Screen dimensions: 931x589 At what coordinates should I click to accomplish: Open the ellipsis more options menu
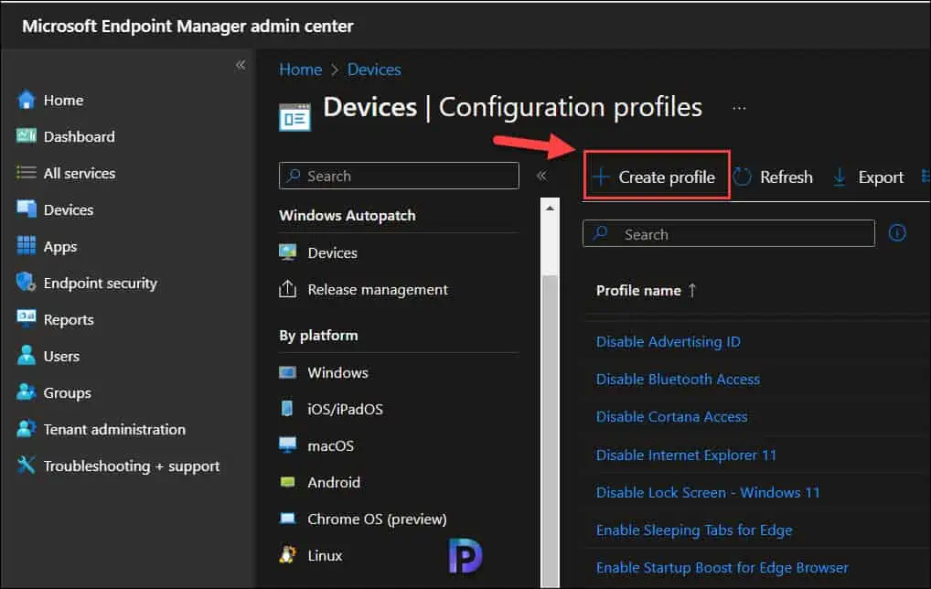(x=739, y=108)
